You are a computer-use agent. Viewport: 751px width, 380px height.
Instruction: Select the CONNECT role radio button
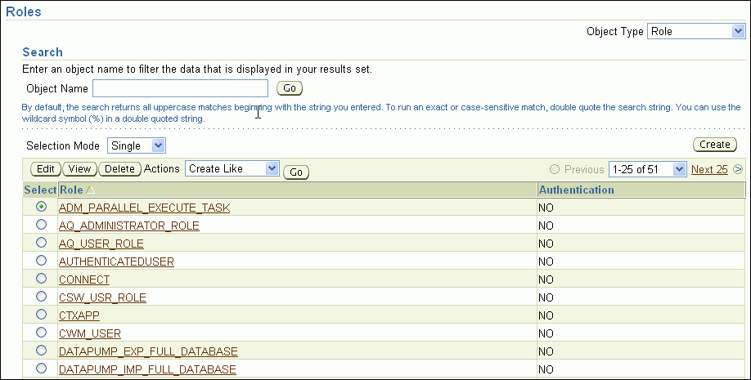pos(41,279)
